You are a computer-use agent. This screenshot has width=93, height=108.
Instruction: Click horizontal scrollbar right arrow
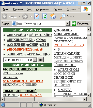pos(84,99)
